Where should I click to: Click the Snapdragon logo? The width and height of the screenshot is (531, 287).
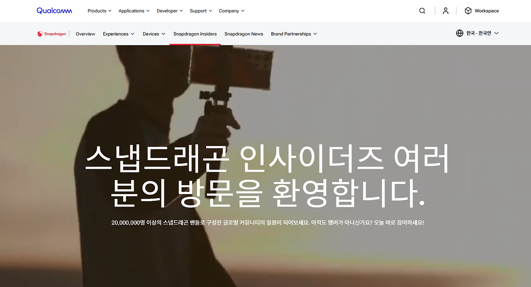(x=52, y=34)
